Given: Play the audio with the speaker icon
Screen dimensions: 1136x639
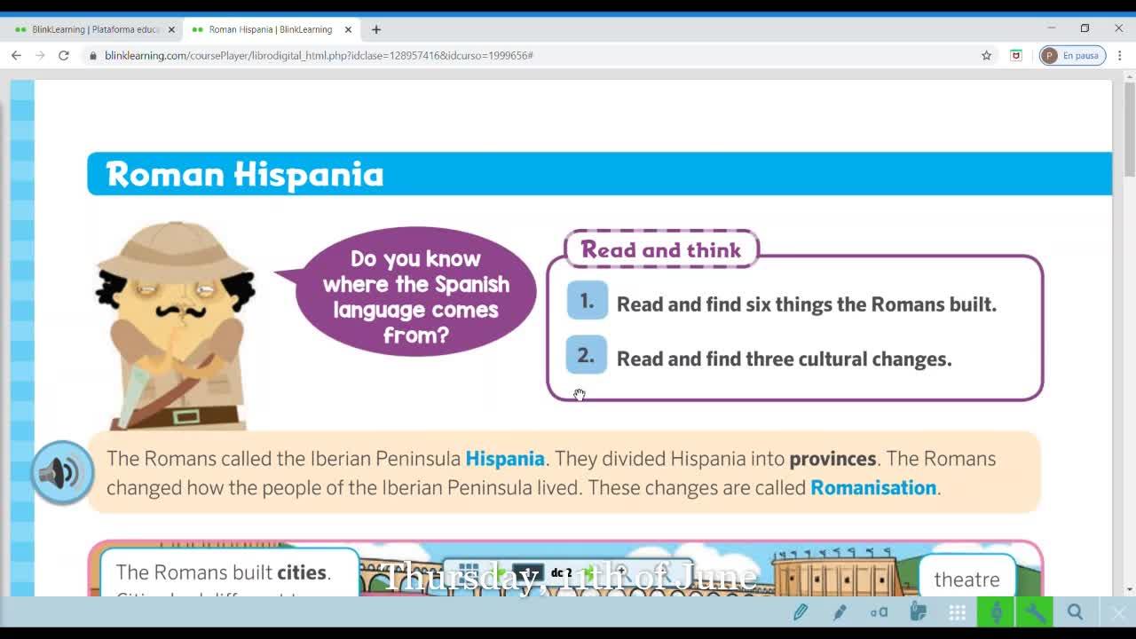Looking at the screenshot, I should pyautogui.click(x=62, y=473).
